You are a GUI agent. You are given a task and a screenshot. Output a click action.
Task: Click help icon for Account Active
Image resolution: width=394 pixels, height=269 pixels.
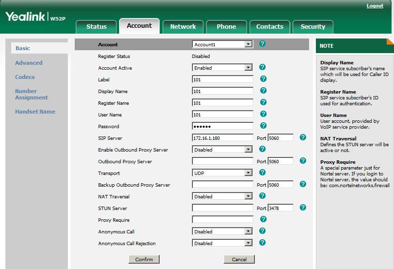pyautogui.click(x=262, y=67)
